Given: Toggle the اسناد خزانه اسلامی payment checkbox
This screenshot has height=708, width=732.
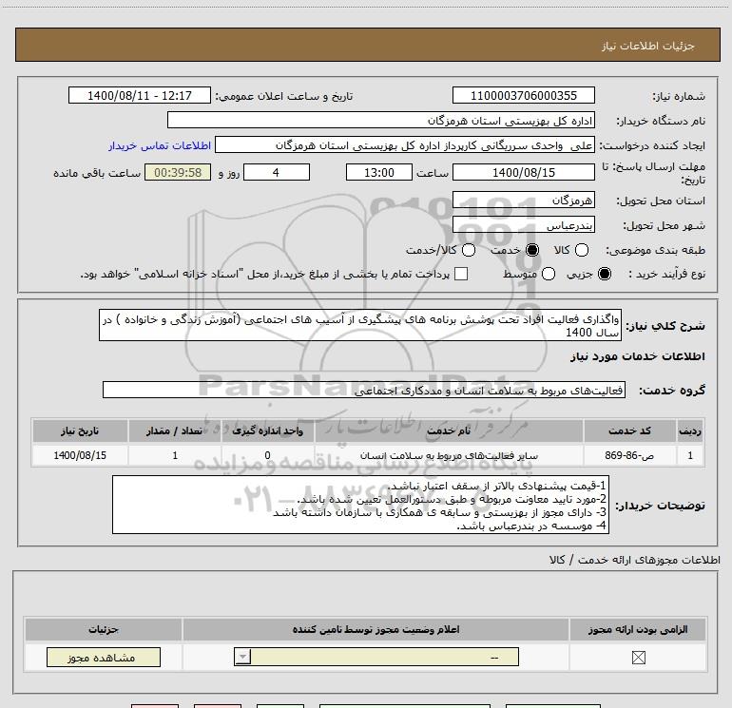Looking at the screenshot, I should point(461,274).
